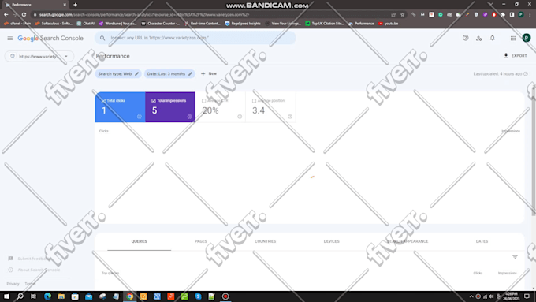Switch to the Devices tab
The height and width of the screenshot is (302, 536).
point(332,241)
